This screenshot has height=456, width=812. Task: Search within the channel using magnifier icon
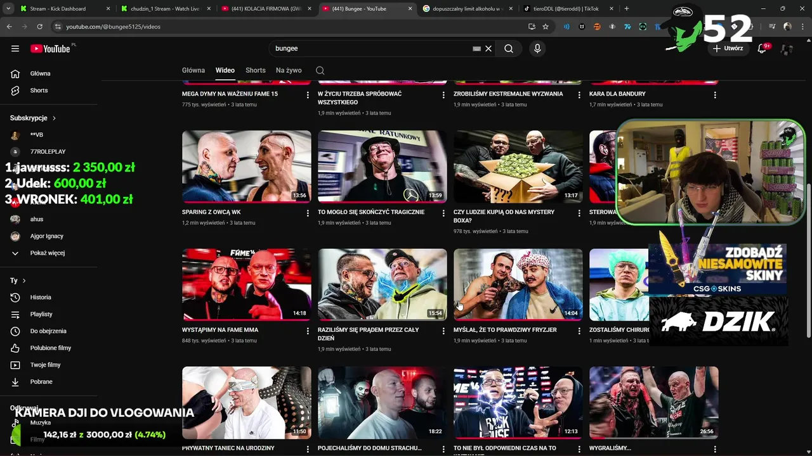point(320,70)
